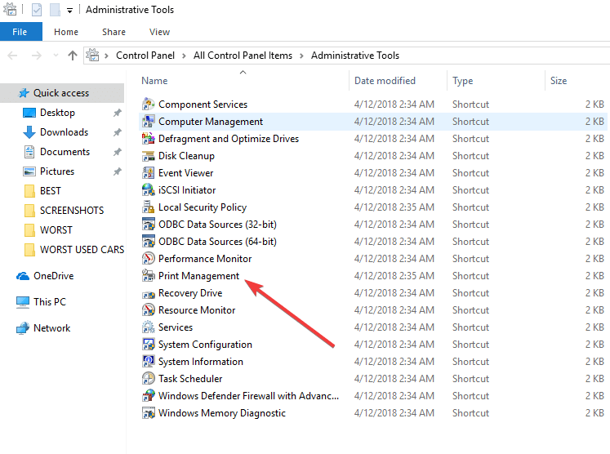The width and height of the screenshot is (610, 454).
Task: Click the Component Services icon
Action: 149,105
